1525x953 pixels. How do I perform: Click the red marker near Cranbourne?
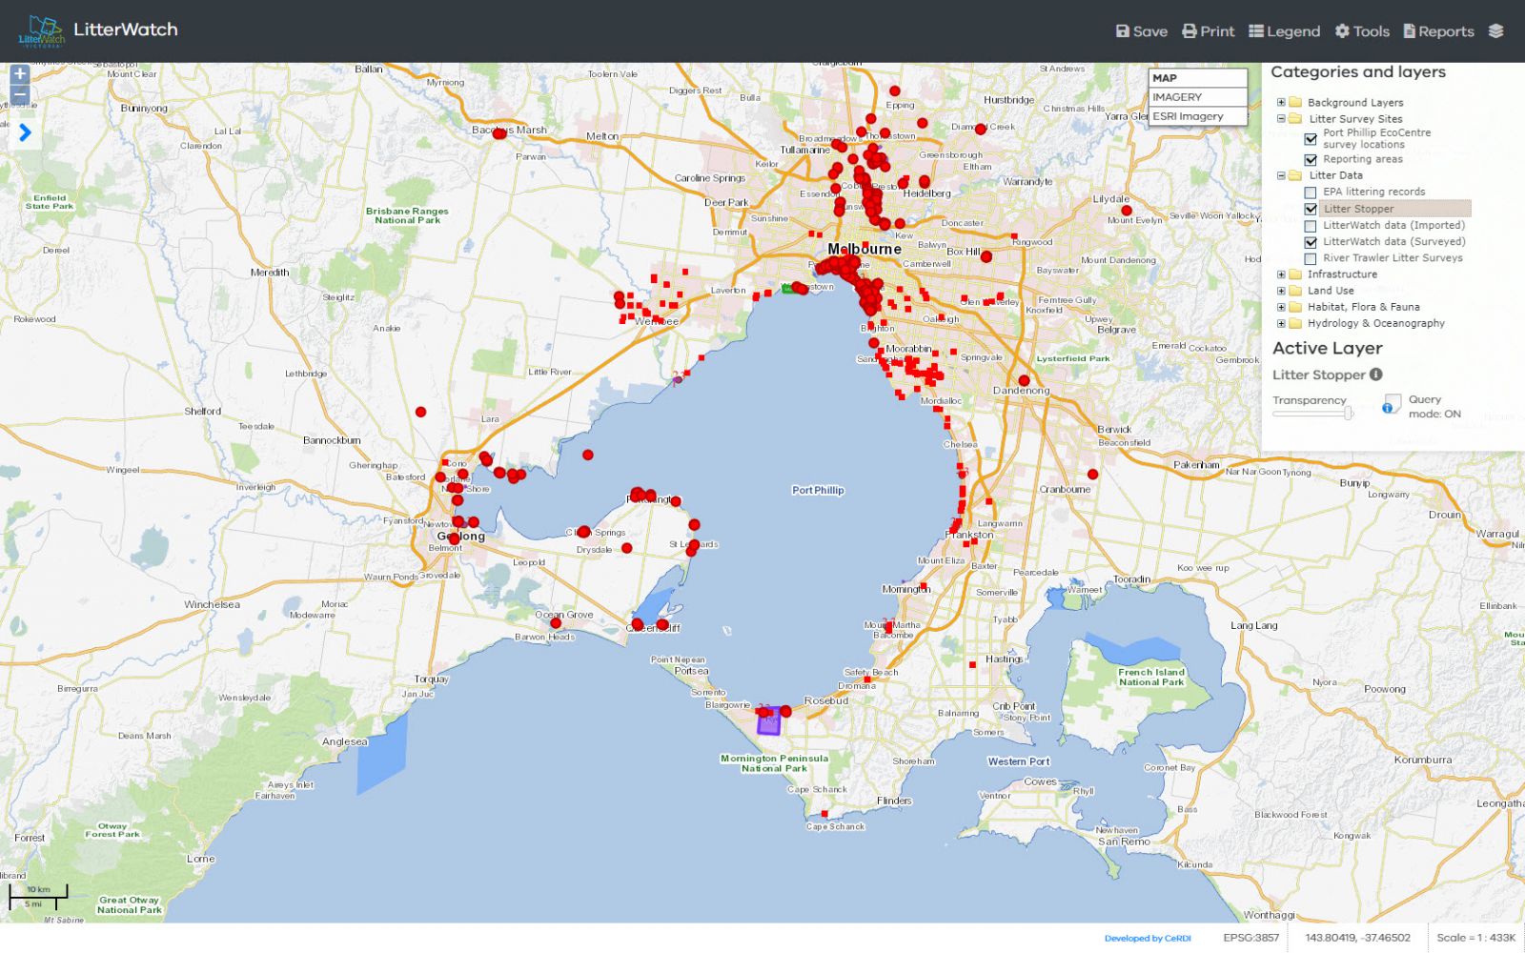click(1093, 474)
